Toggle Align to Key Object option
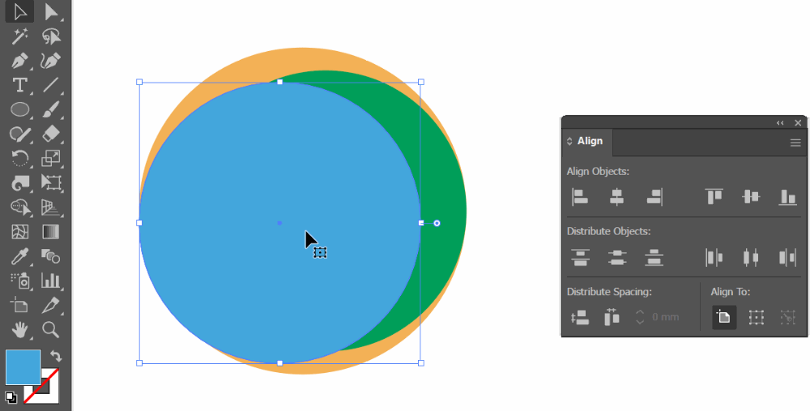This screenshot has width=810, height=411. point(788,317)
